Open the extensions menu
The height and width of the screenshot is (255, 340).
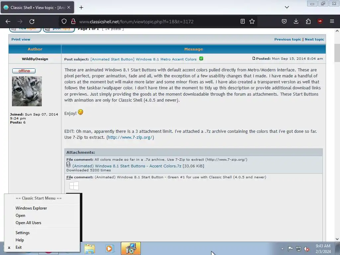pyautogui.click(x=308, y=21)
